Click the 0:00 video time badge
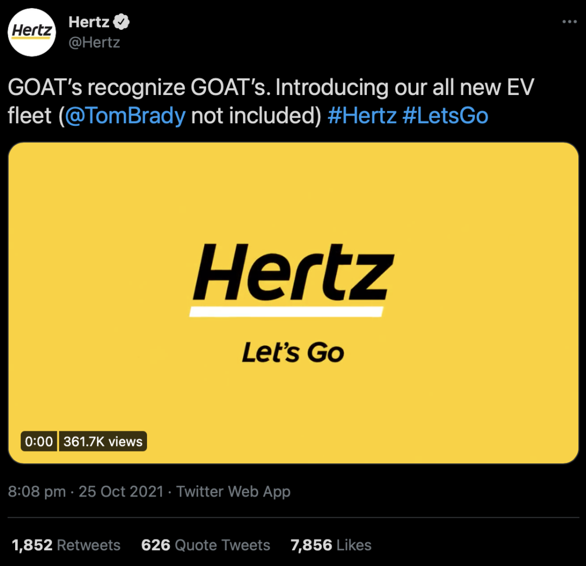The height and width of the screenshot is (566, 586). (x=39, y=442)
